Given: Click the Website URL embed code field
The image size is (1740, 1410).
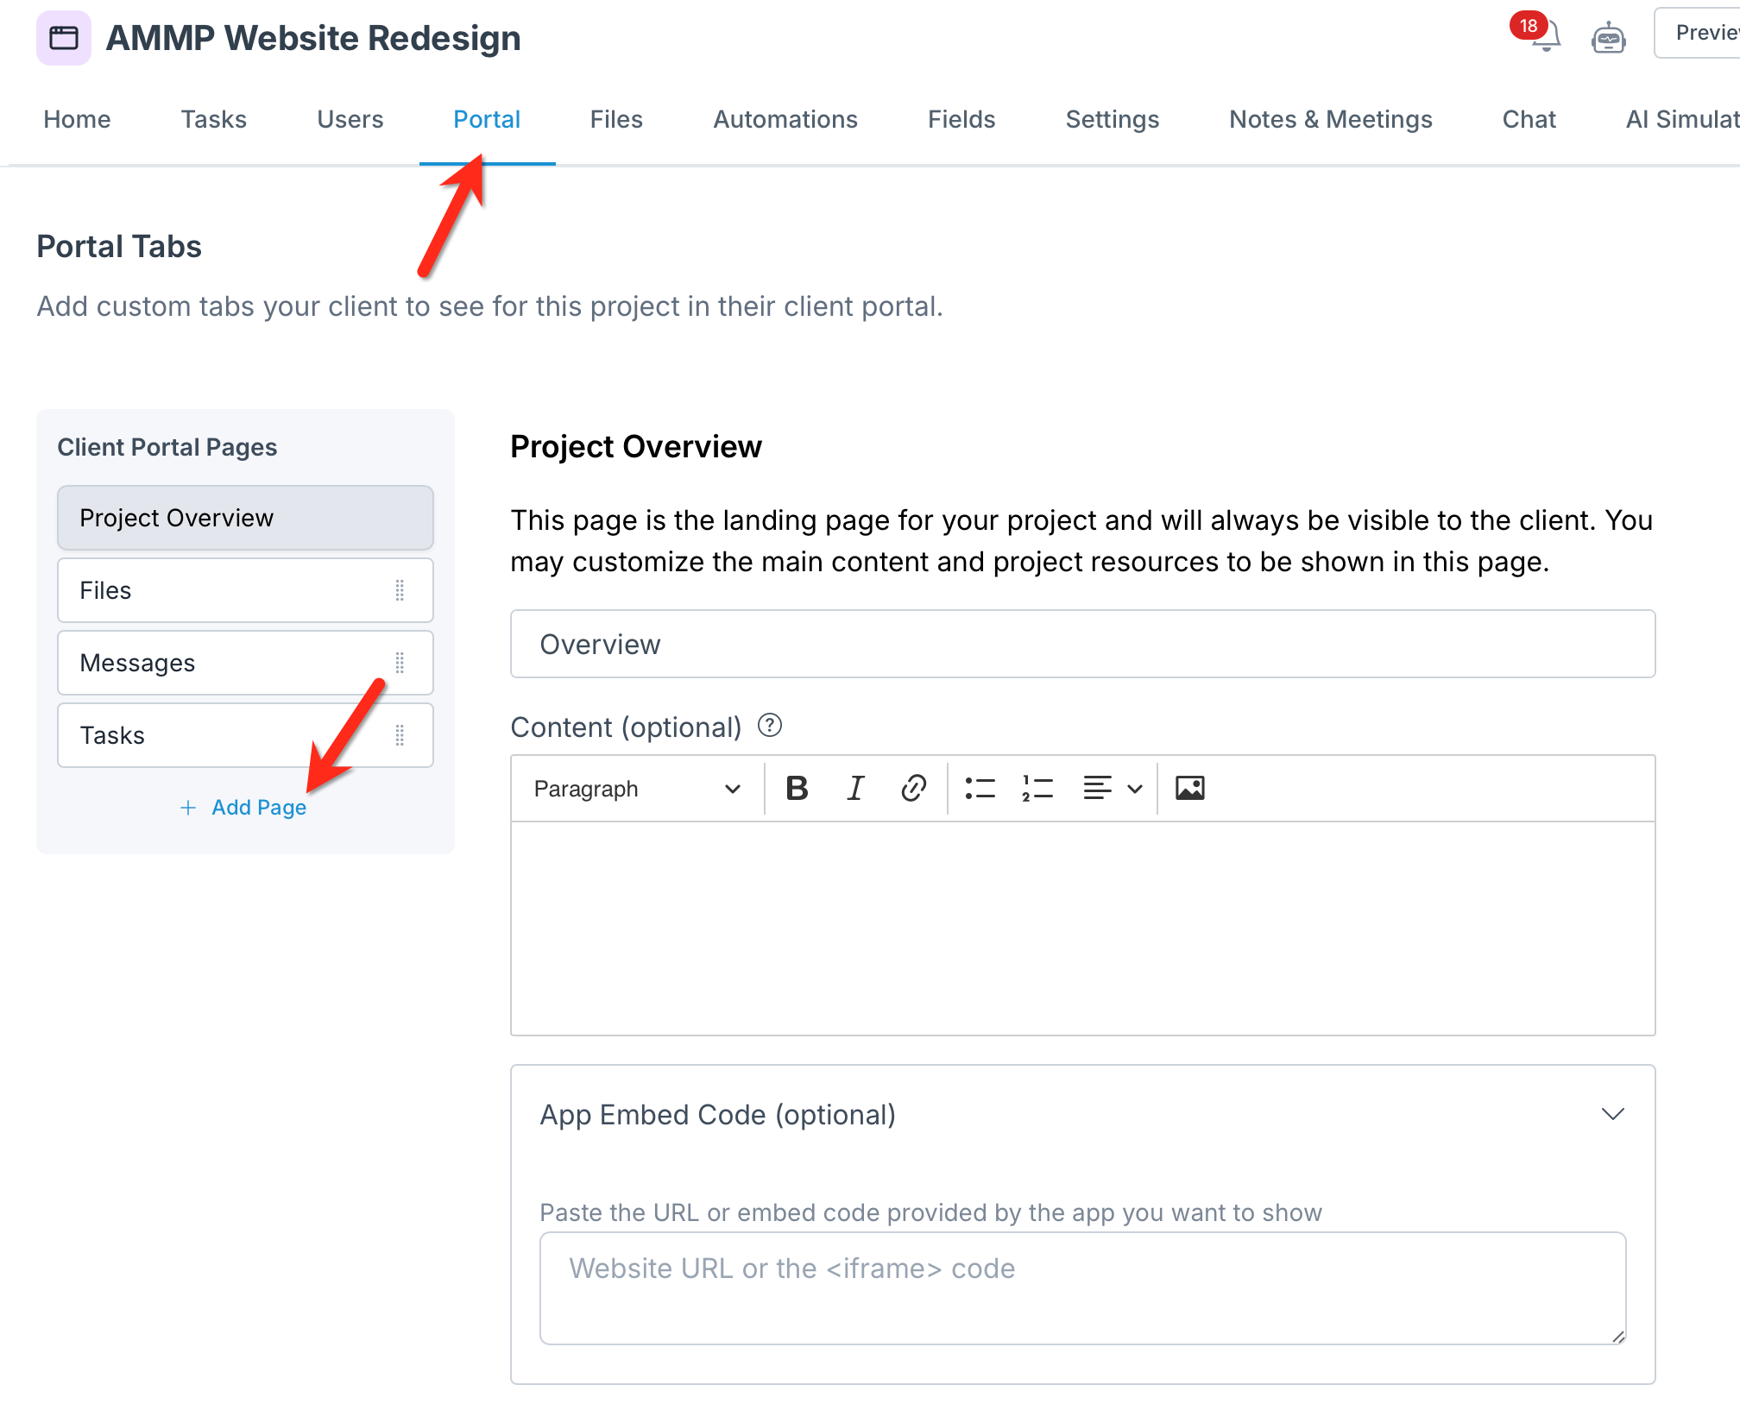Looking at the screenshot, I should click(x=1082, y=1287).
